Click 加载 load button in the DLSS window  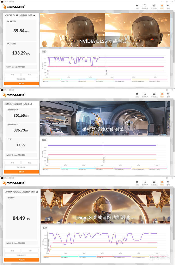(x=12, y=75)
